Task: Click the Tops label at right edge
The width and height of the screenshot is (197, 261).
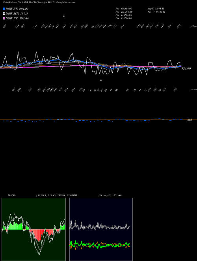Action: pyautogui.click(x=194, y=26)
